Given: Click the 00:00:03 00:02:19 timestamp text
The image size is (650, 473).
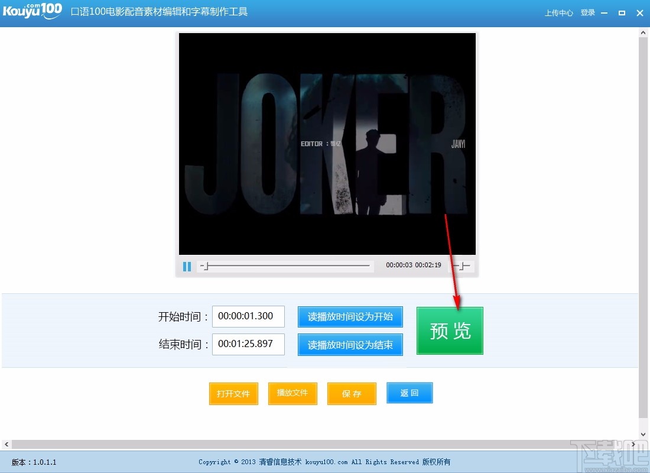Looking at the screenshot, I should coord(413,265).
